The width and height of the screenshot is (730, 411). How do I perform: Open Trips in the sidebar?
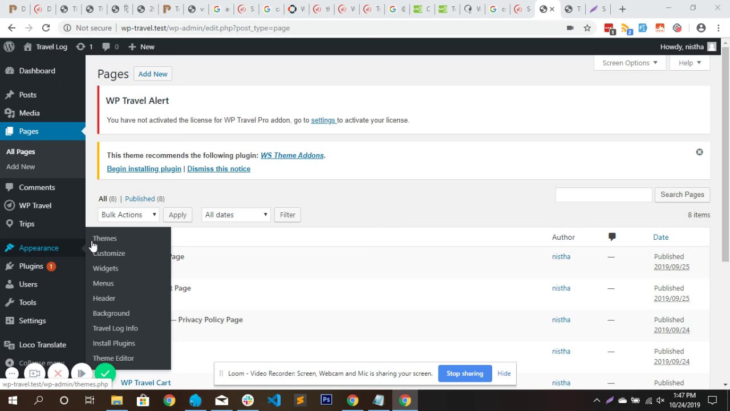point(26,224)
